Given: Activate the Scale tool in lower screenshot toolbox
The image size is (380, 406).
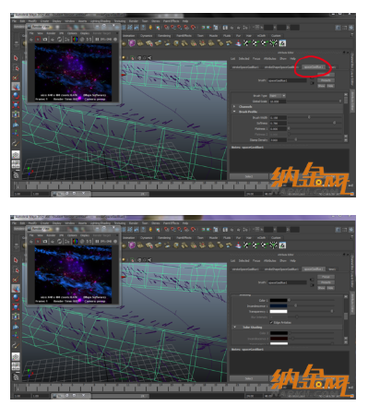Looking at the screenshot, I should [x=16, y=307].
